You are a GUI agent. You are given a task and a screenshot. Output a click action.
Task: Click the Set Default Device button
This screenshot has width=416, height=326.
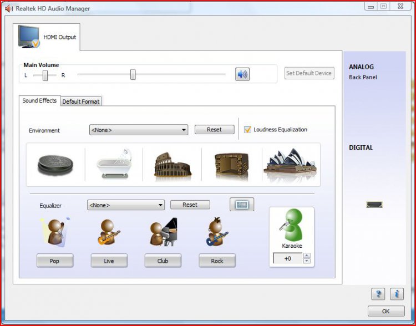[x=310, y=73]
